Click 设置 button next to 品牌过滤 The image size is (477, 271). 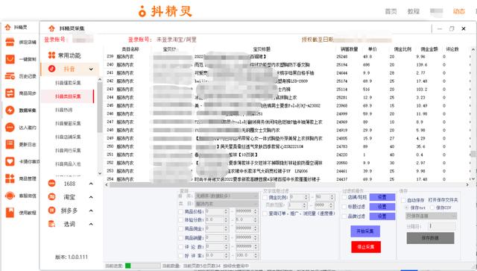(x=382, y=217)
